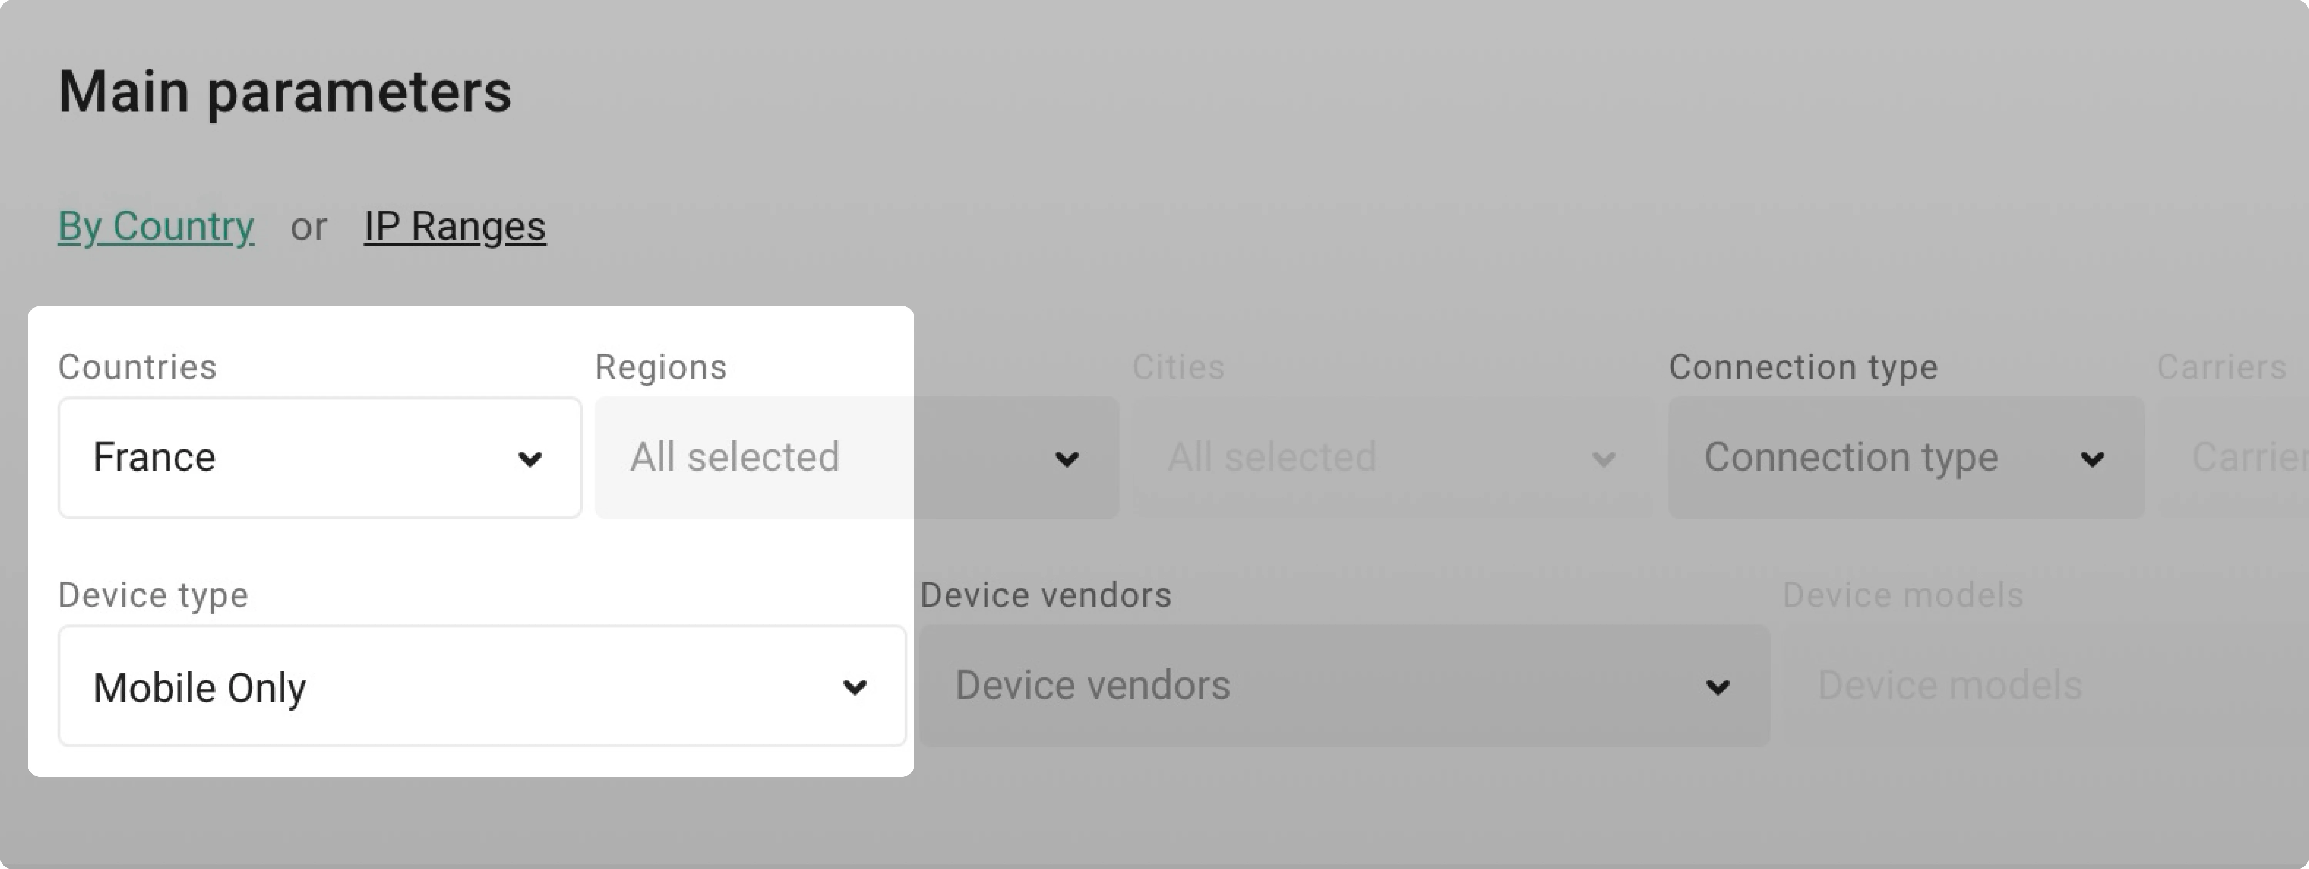Click the chevron arrow in Device type field

855,687
